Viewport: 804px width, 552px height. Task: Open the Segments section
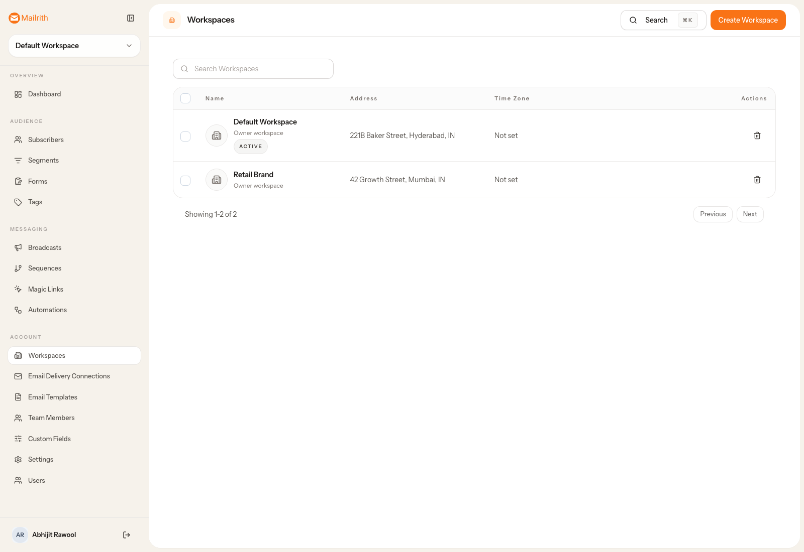(43, 160)
